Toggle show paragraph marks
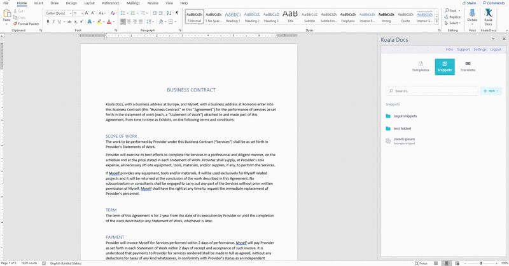Viewport: 509px width, 266px height. 177,13
